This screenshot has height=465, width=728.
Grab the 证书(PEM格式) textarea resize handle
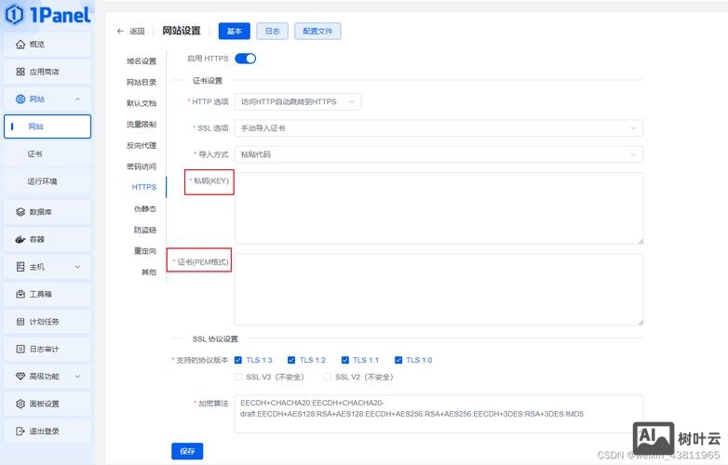click(x=640, y=322)
